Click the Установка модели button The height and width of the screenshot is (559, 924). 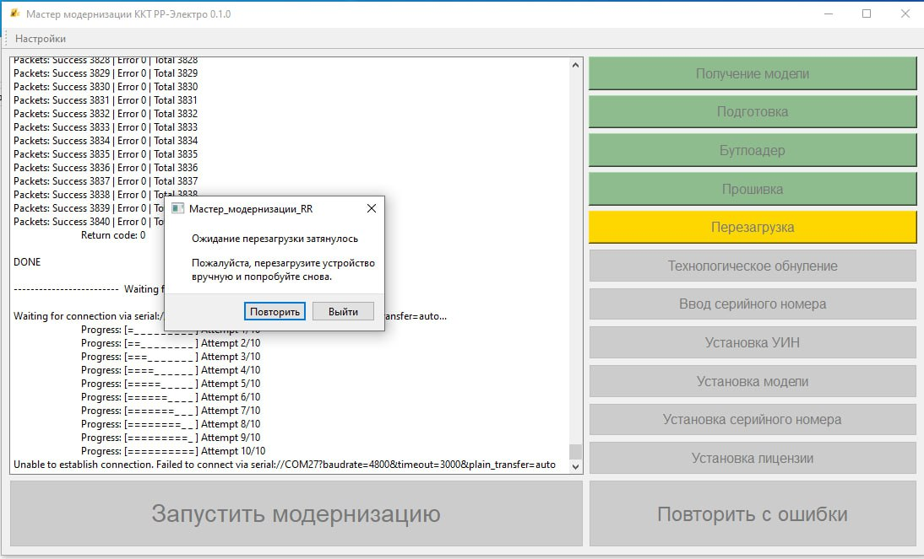752,381
